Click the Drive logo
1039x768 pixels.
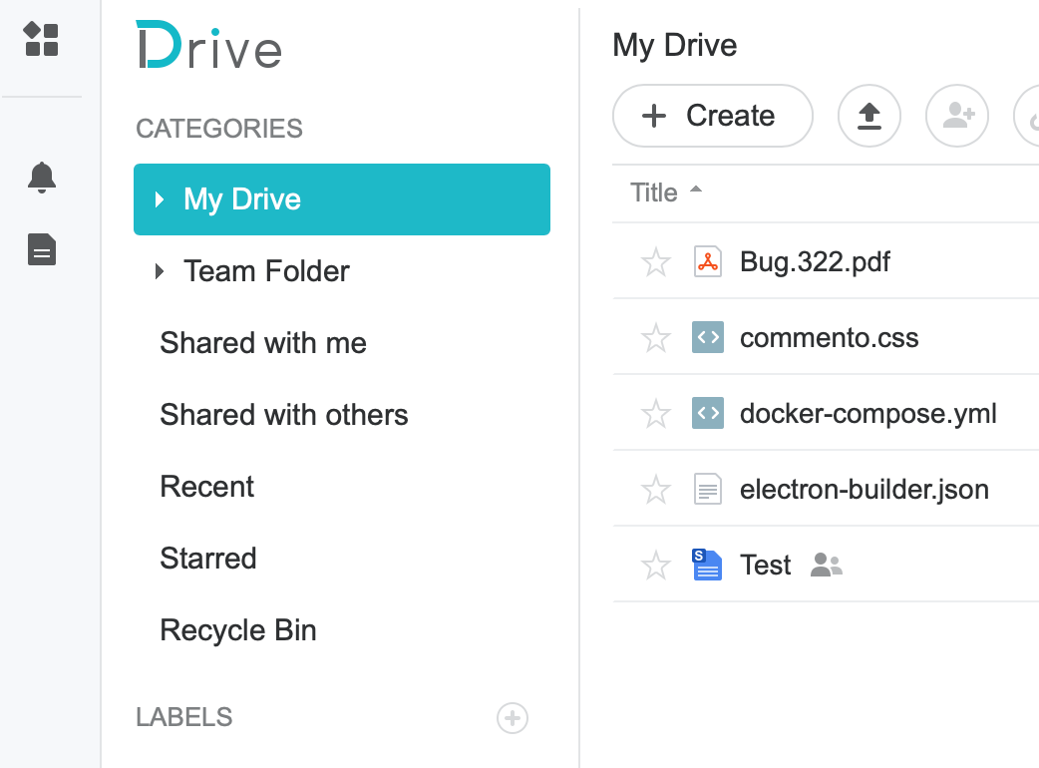coord(209,46)
